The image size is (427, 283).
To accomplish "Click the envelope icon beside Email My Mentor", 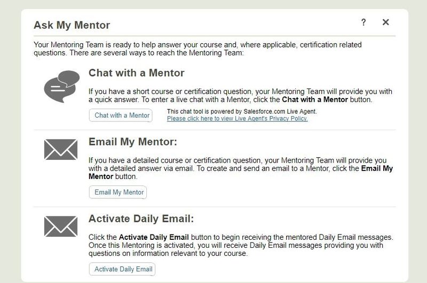I will coord(61,150).
